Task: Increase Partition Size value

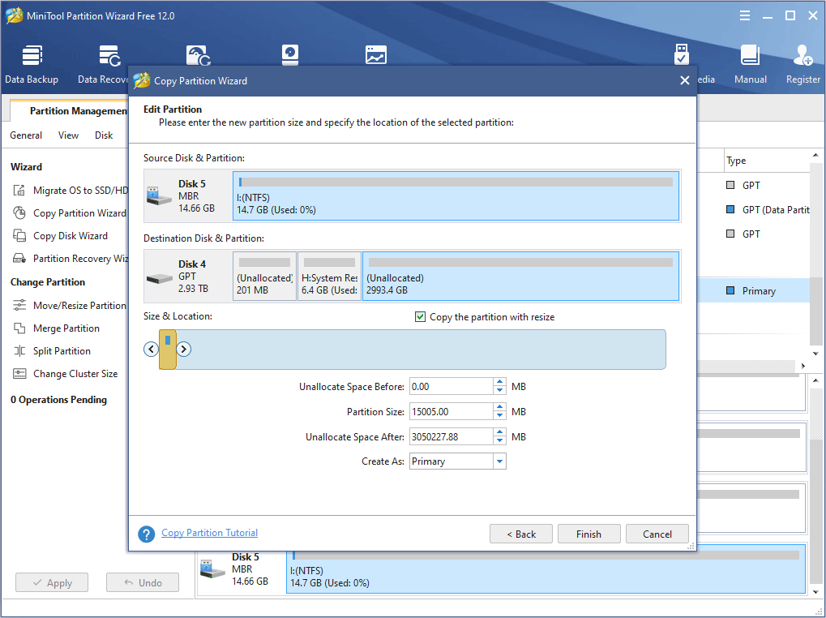Action: (499, 408)
